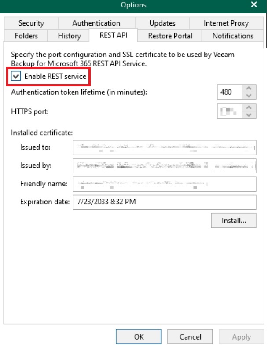The image size is (268, 347).
Task: Switch to the History tab
Action: [x=69, y=36]
